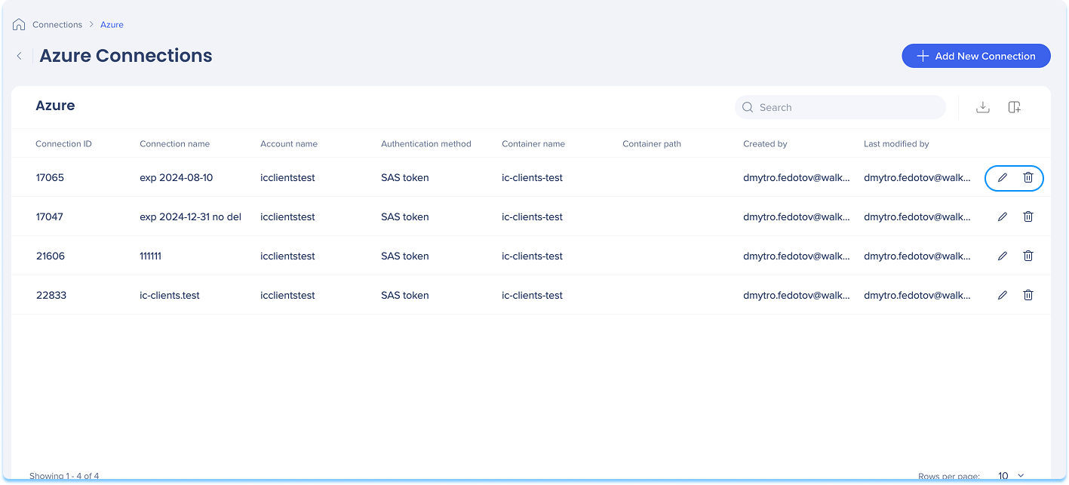
Task: Click the Connection name column header
Action: [x=174, y=144]
